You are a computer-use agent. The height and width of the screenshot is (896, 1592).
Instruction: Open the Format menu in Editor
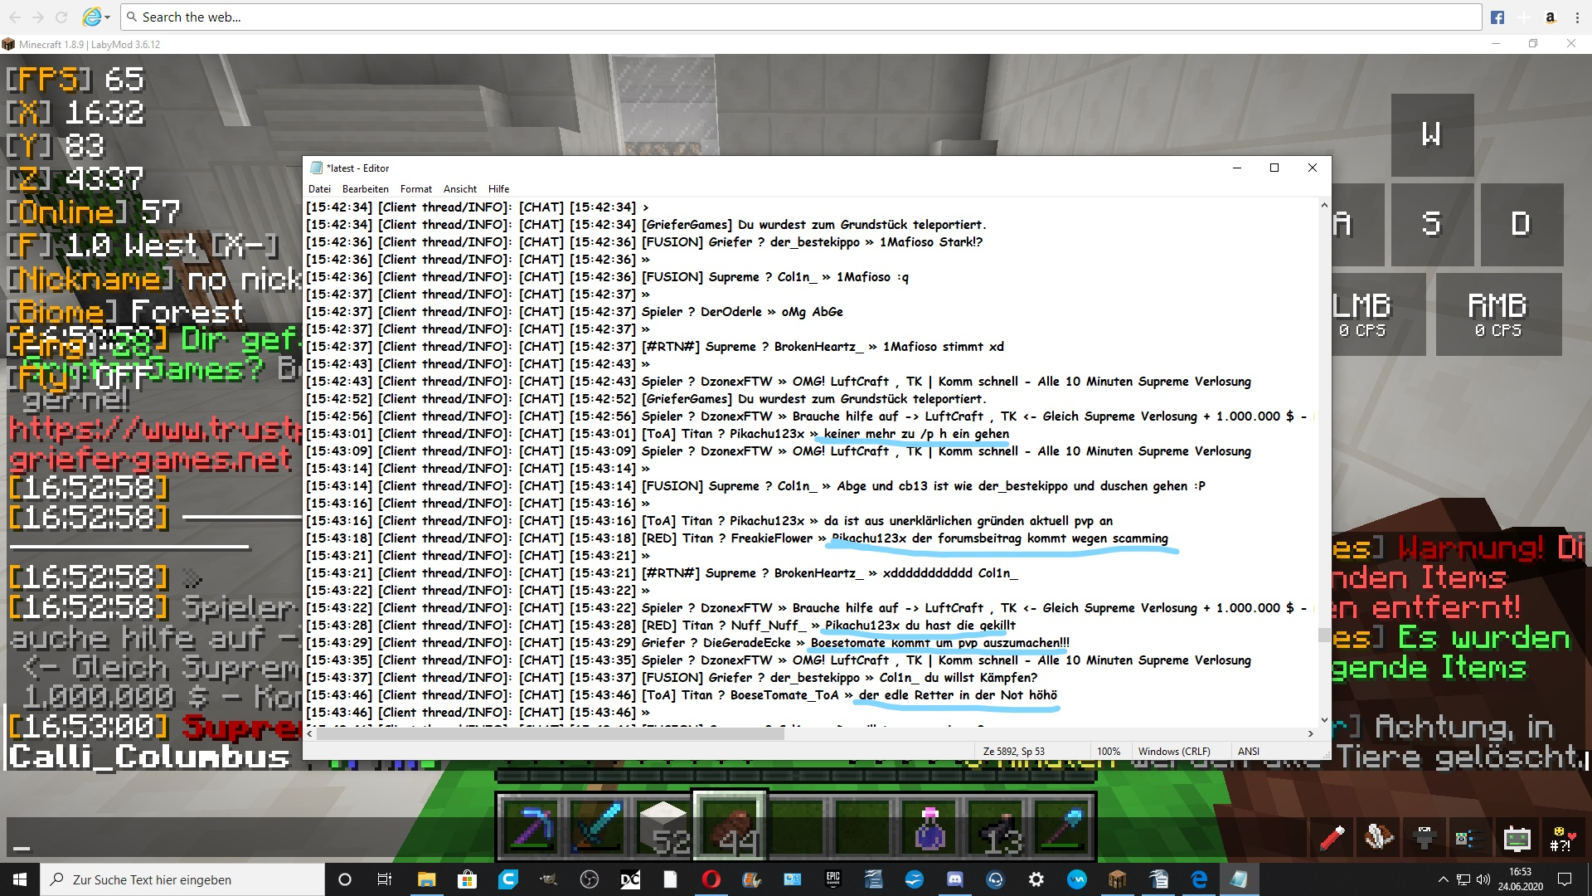(416, 189)
